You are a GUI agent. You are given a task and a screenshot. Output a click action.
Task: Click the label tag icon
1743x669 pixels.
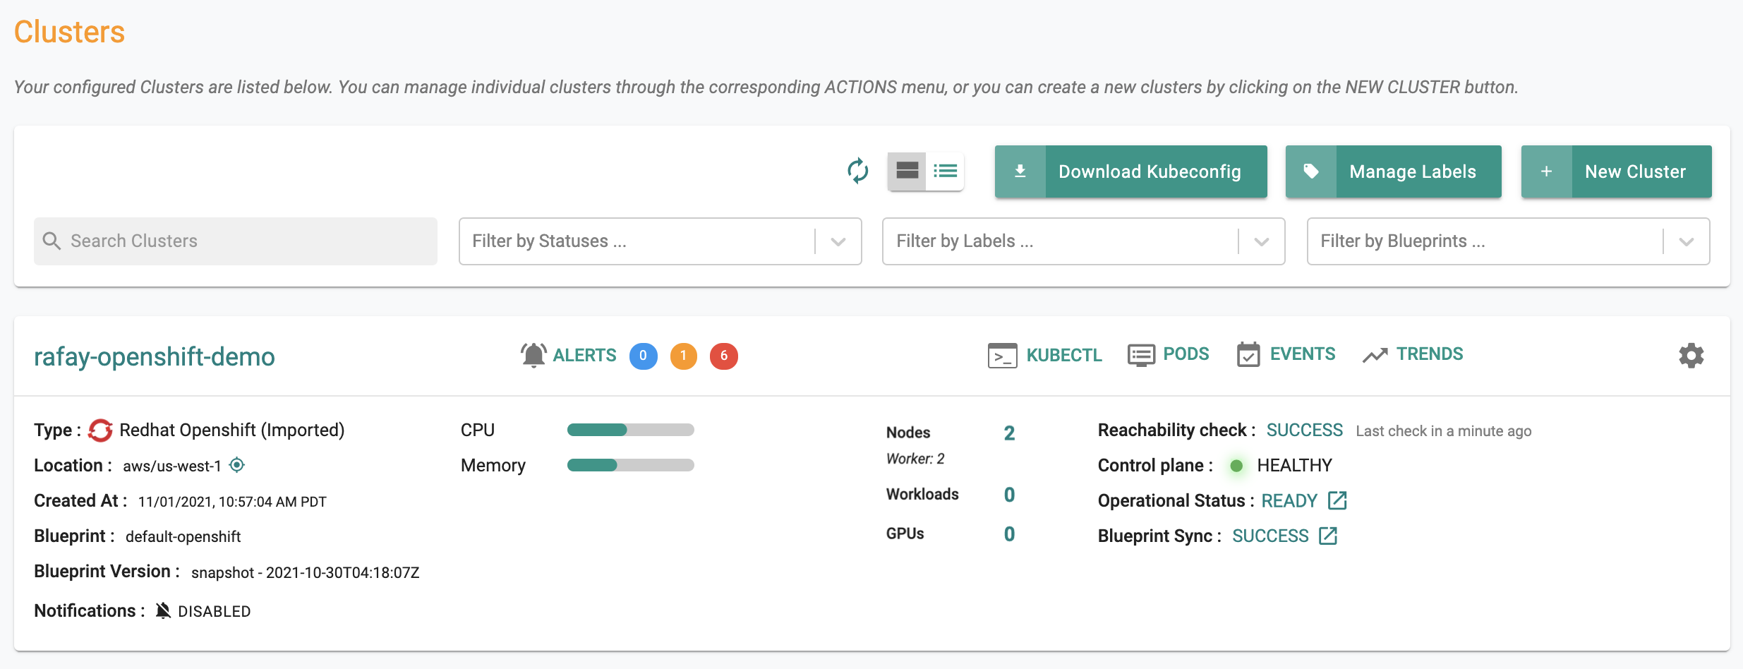point(1311,171)
